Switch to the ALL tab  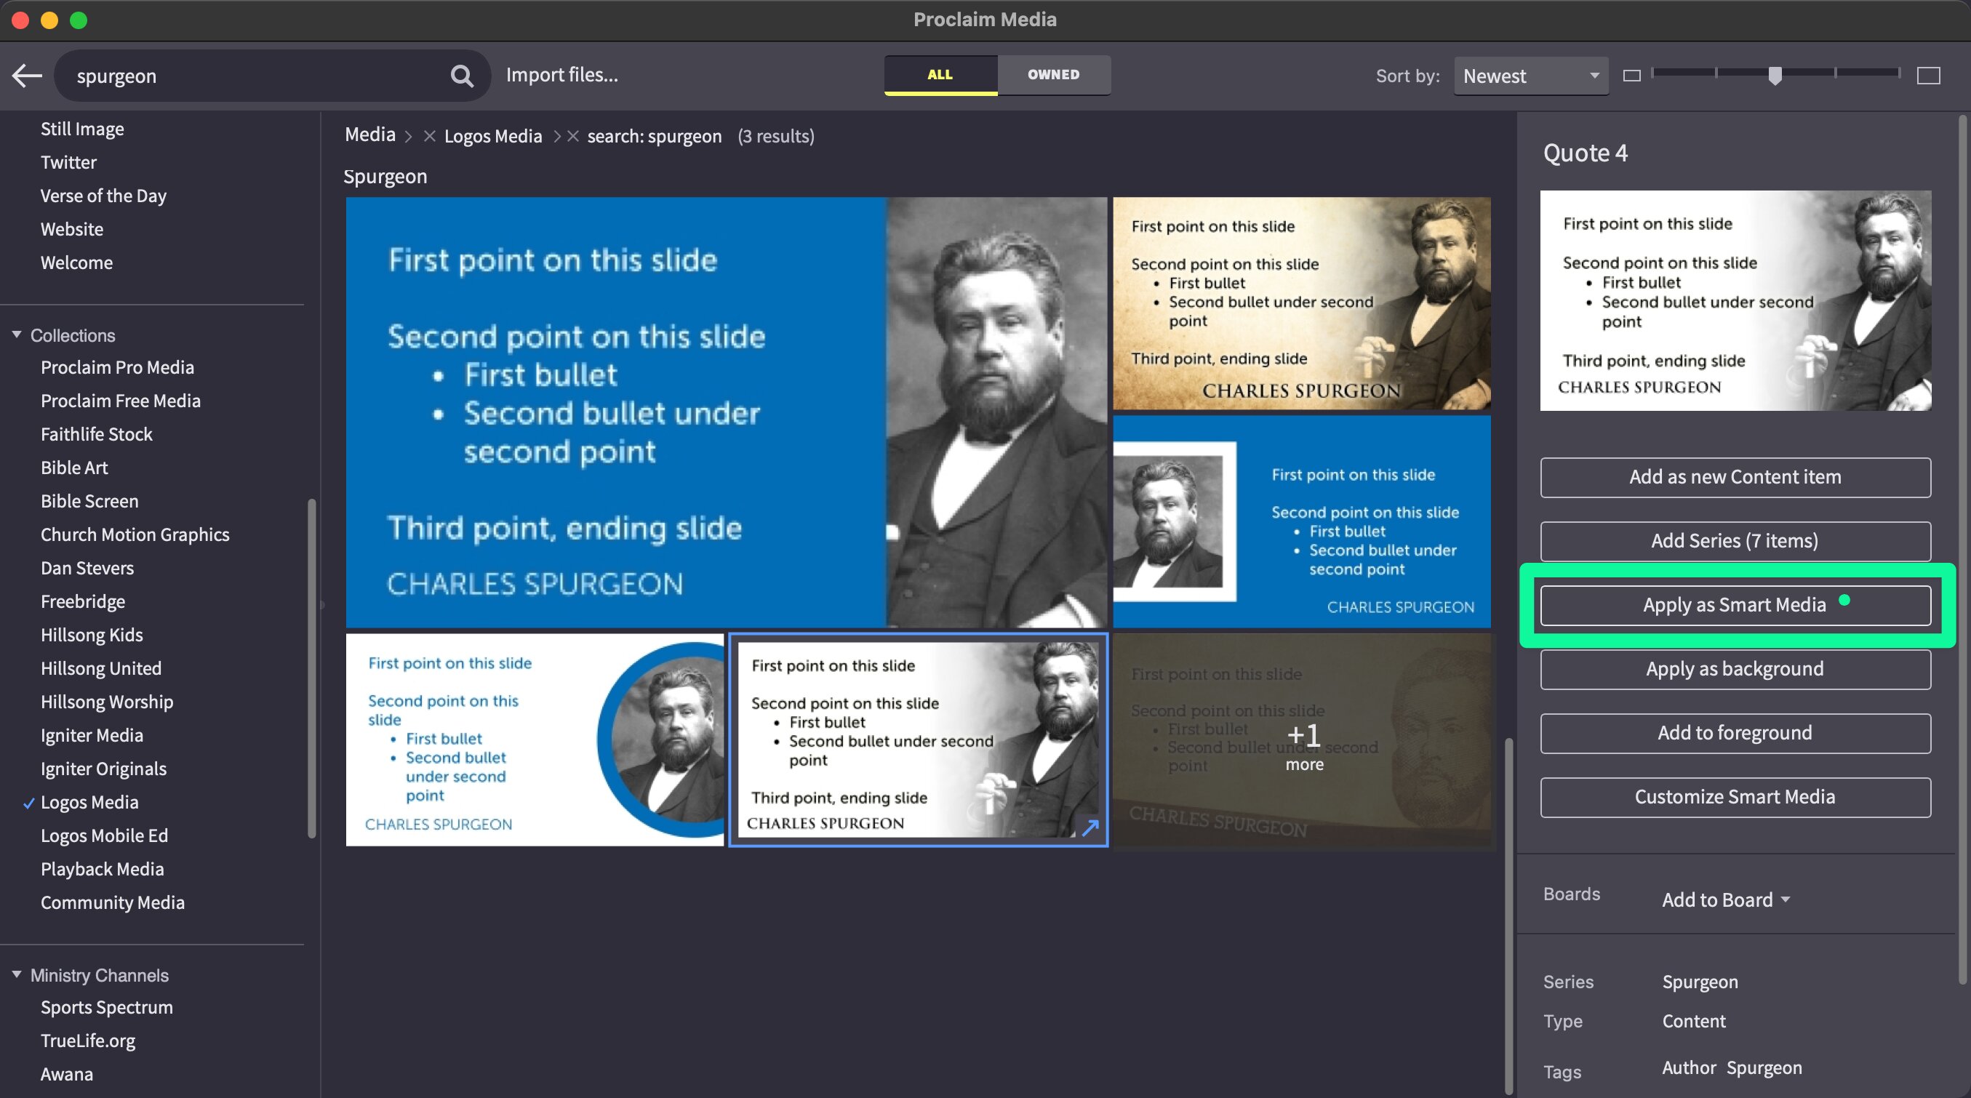940,74
